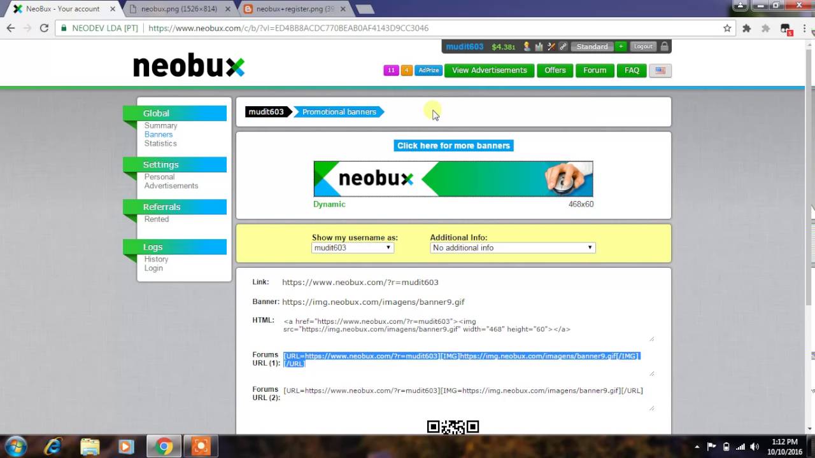Open the tools settings icon in account bar
The image size is (815, 458).
(x=551, y=46)
